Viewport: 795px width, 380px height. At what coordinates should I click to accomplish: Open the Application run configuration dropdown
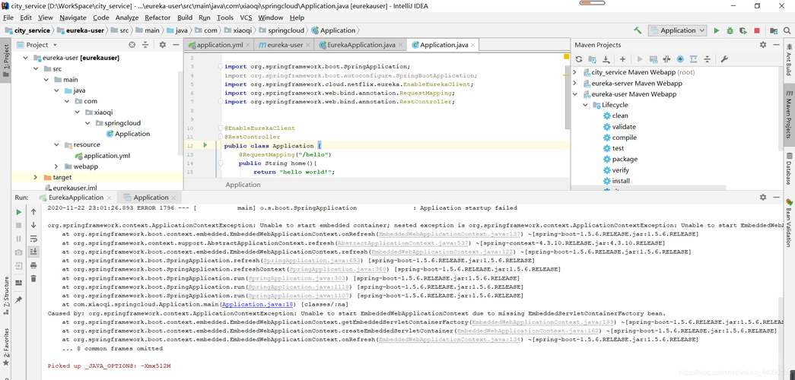(677, 30)
